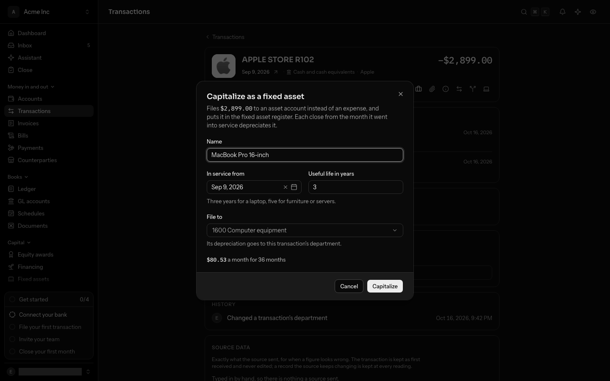Click the briefcase icon in transaction toolbar
Viewport: 610px width, 381px height.
pyautogui.click(x=419, y=89)
